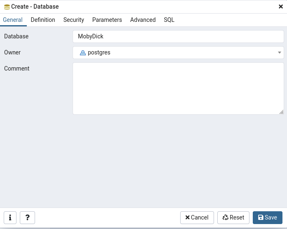Screen dimensions: 287x229
Task: Click inside the Comment text area
Action: pyautogui.click(x=178, y=88)
